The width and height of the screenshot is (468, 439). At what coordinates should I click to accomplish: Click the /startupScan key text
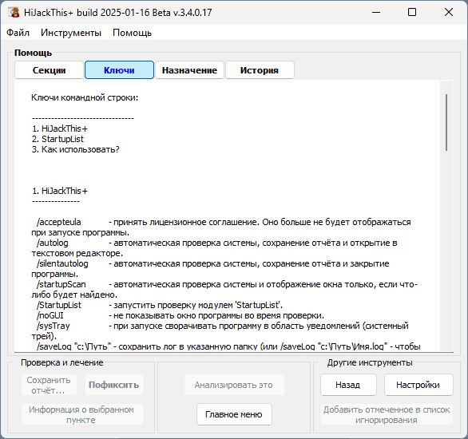(61, 284)
